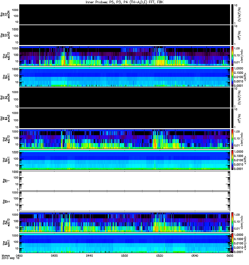
Task: Click the 0600 time axis label
Action: [230, 256]
